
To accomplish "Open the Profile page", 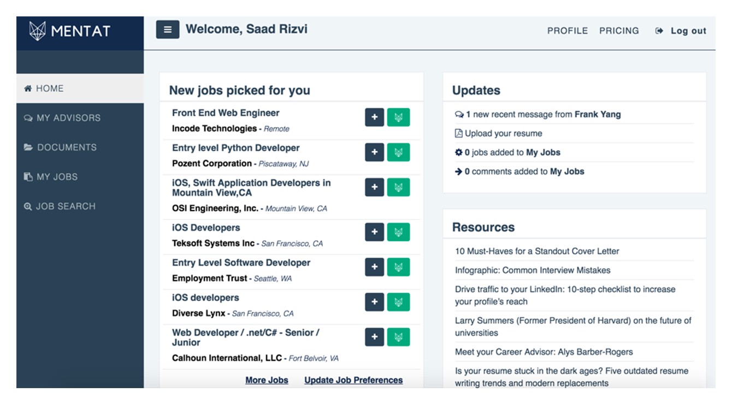I will point(567,31).
